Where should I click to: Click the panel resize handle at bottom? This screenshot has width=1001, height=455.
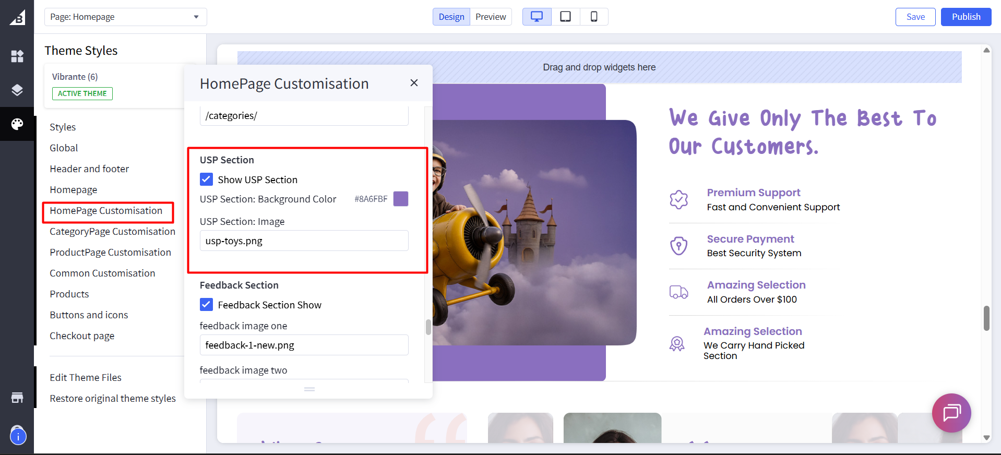[309, 389]
